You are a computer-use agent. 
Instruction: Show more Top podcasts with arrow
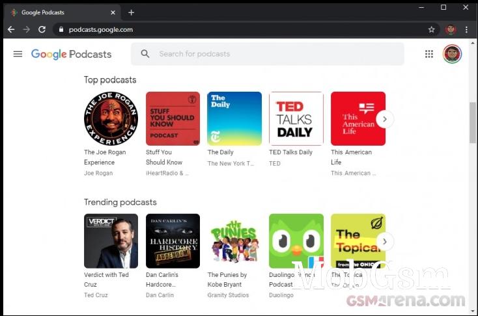(385, 119)
